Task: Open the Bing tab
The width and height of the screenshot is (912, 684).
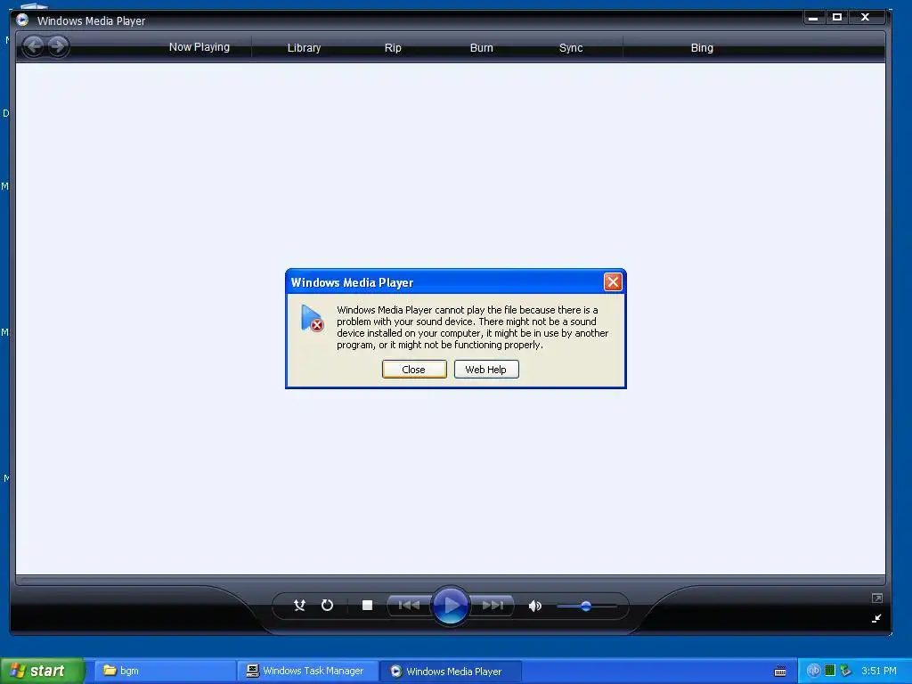Action: pos(702,48)
